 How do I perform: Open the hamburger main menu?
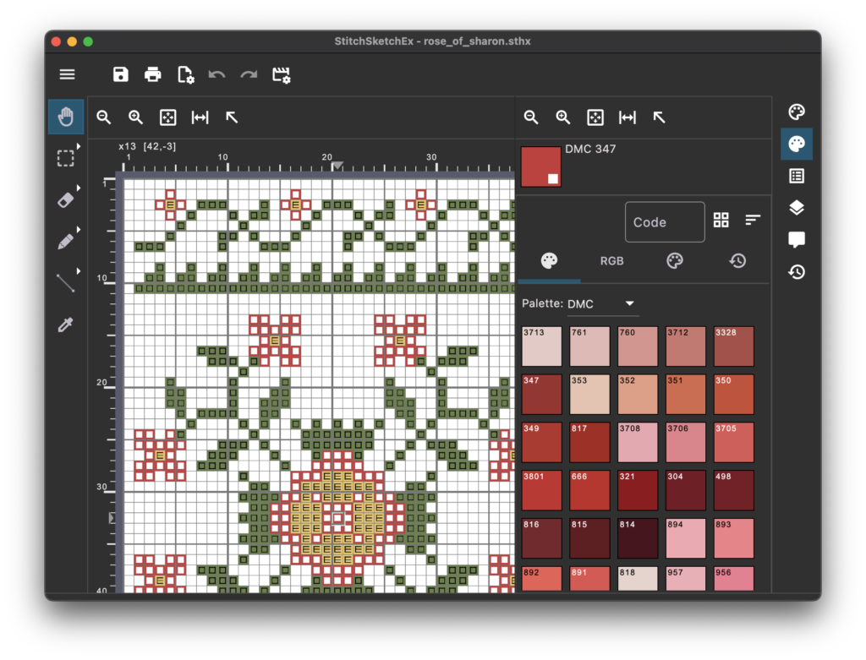(x=68, y=74)
